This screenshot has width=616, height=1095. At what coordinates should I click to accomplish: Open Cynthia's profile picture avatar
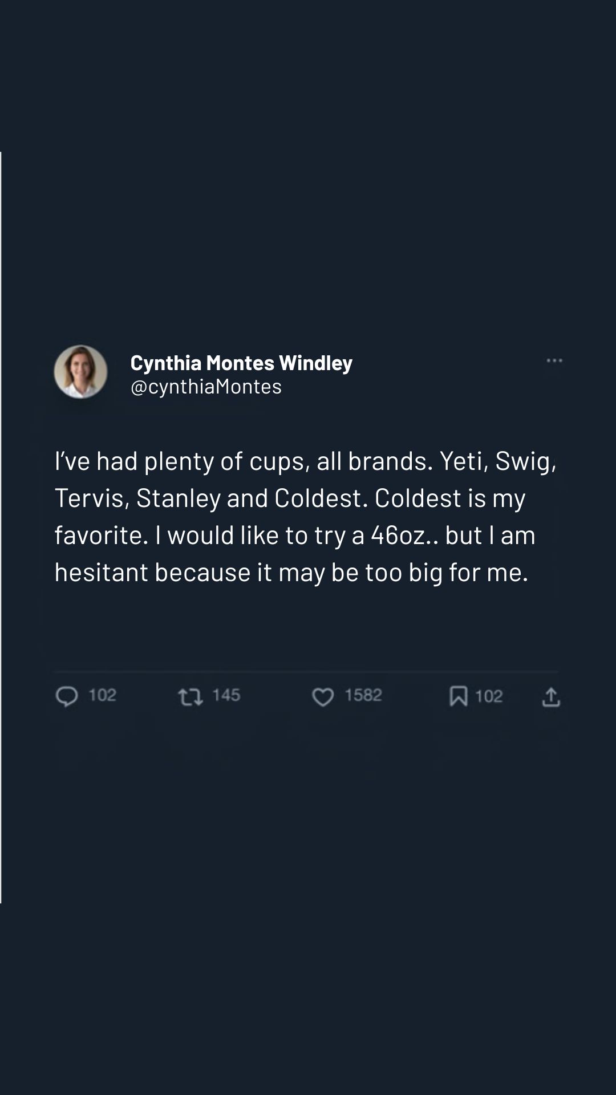point(80,372)
